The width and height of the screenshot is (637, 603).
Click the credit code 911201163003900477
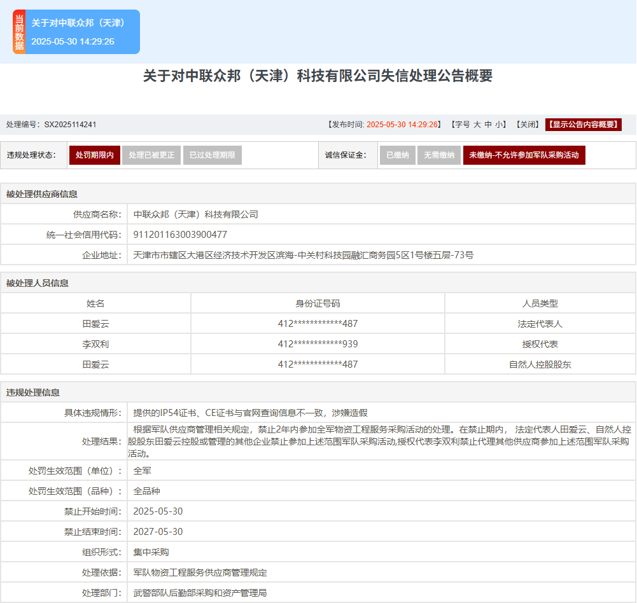click(180, 235)
